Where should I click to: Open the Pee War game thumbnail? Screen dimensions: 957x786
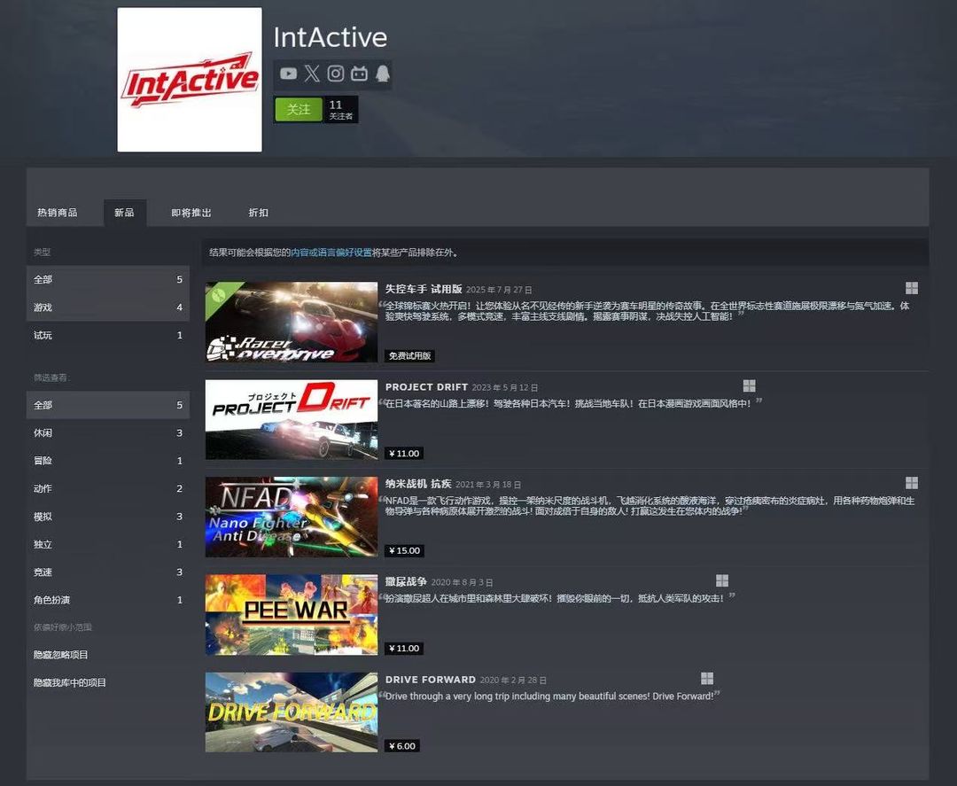pos(292,614)
